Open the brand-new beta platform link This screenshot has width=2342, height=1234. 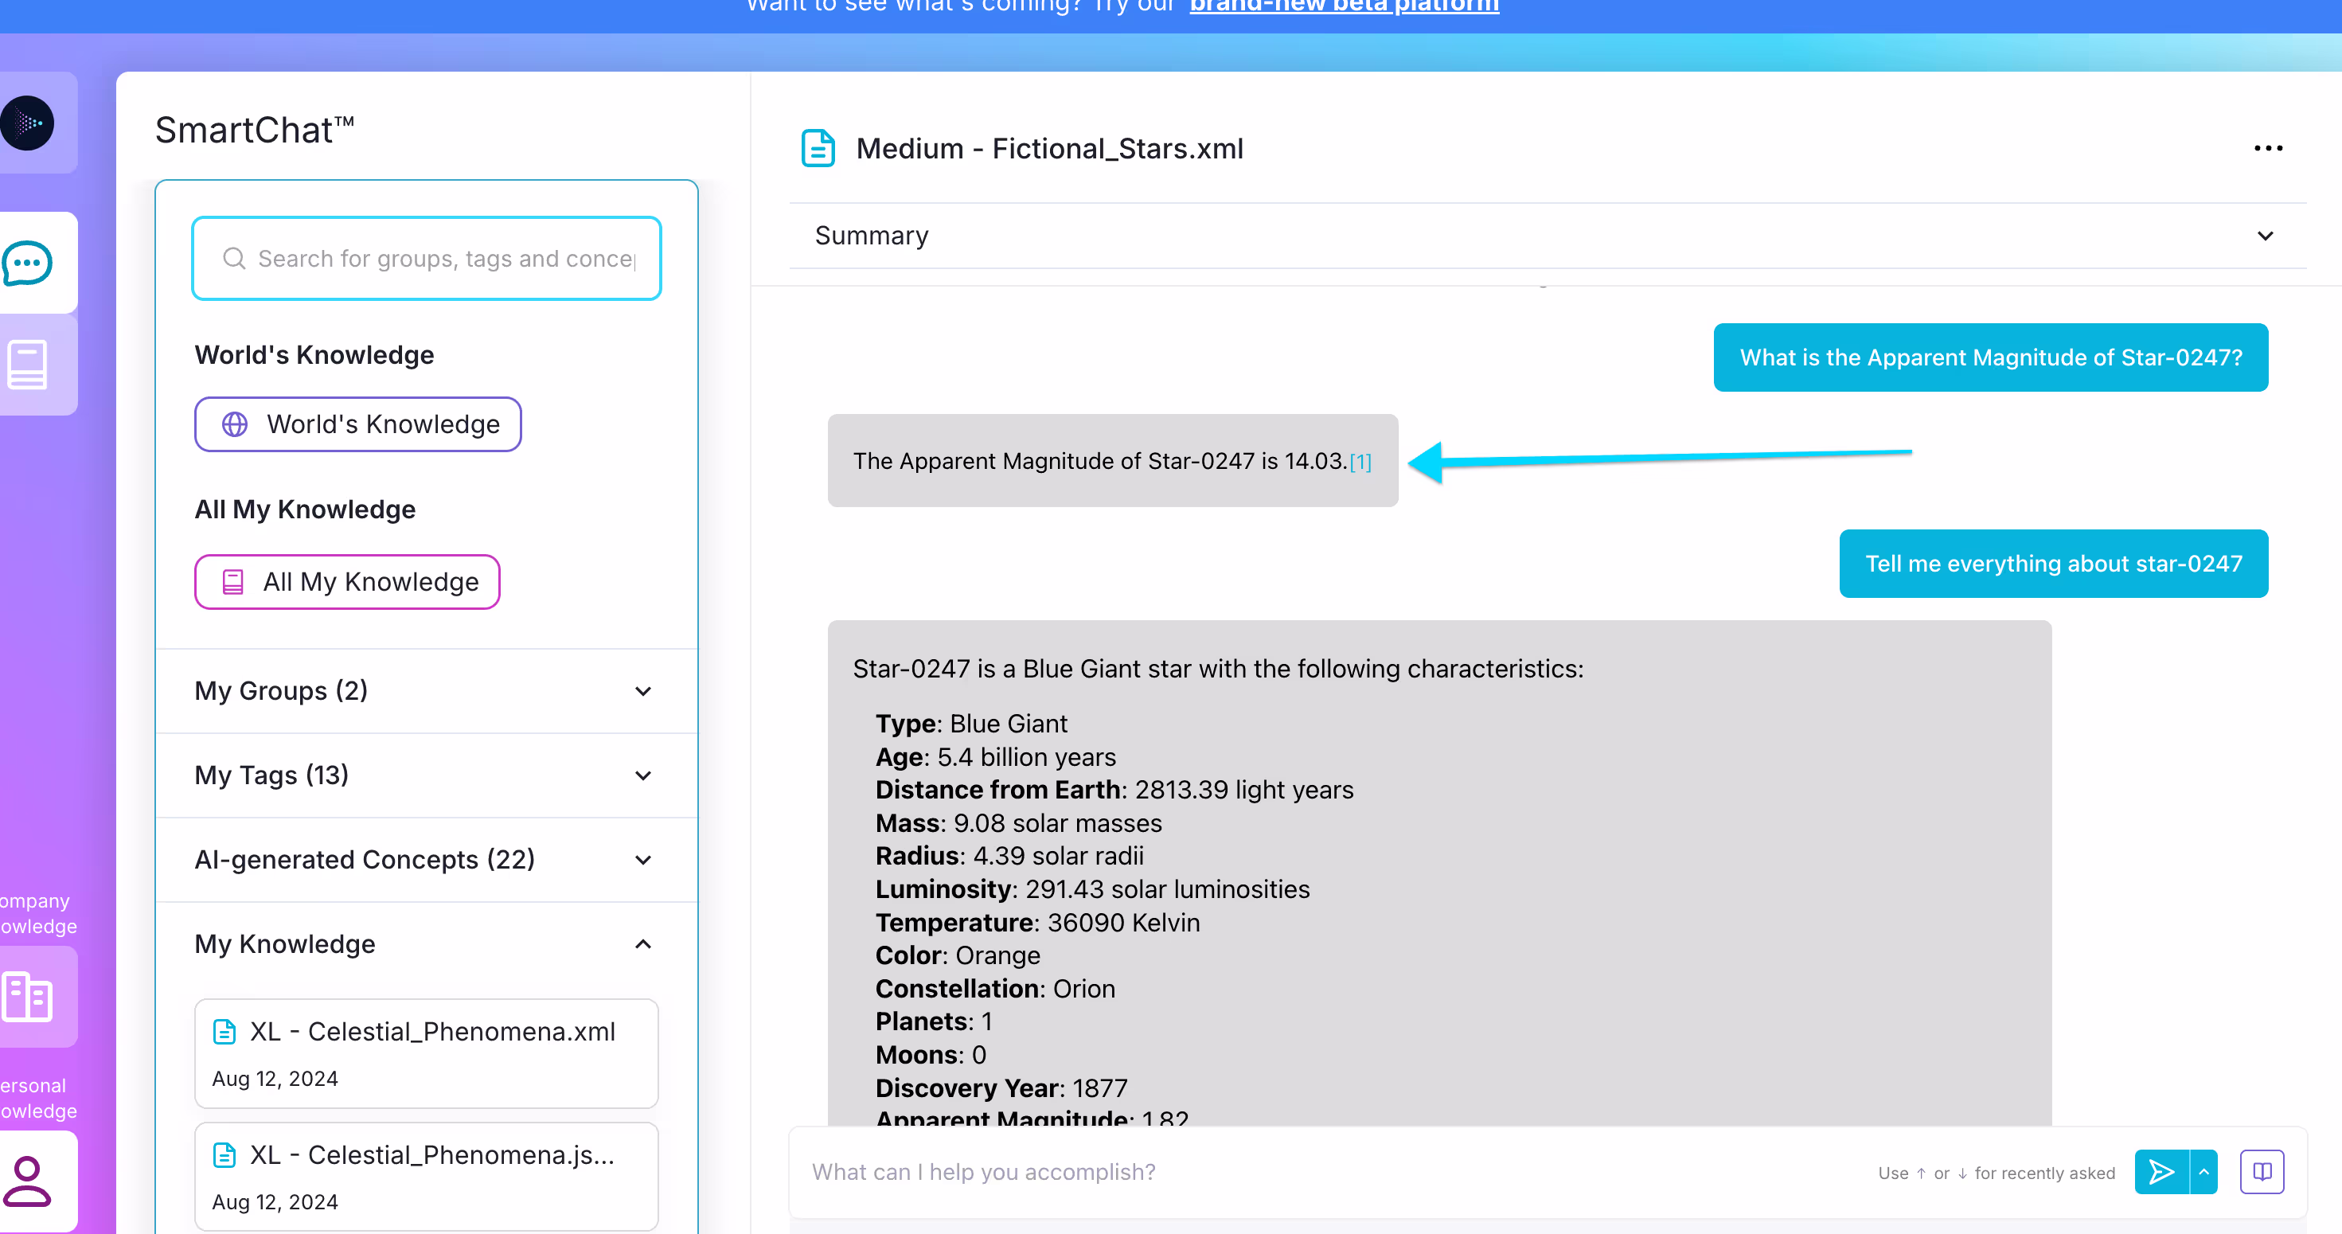1344,7
